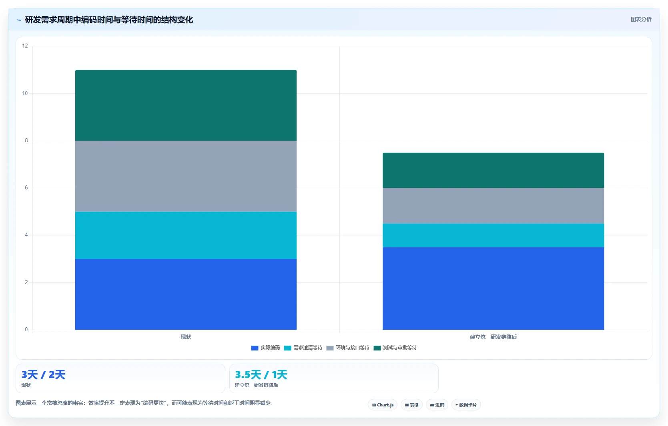This screenshot has height=426, width=668.
Task: Click the y-axis tick label 6
Action: click(x=26, y=188)
